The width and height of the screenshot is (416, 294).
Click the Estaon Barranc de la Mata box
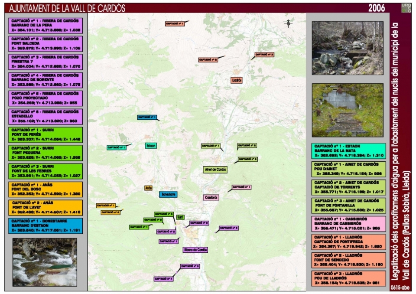click(348, 150)
